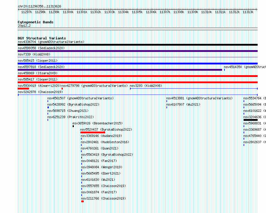Image resolution: width=266 pixels, height=213 pixels.
Task: Click the nsv585415 (Cooper2011) label
Action: (x=38, y=61)
